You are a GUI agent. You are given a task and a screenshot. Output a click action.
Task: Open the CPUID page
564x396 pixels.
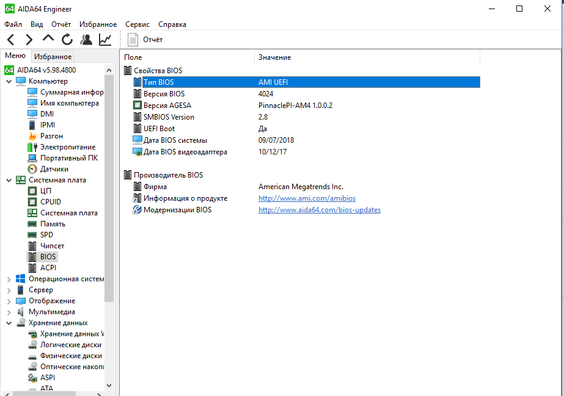click(x=50, y=202)
